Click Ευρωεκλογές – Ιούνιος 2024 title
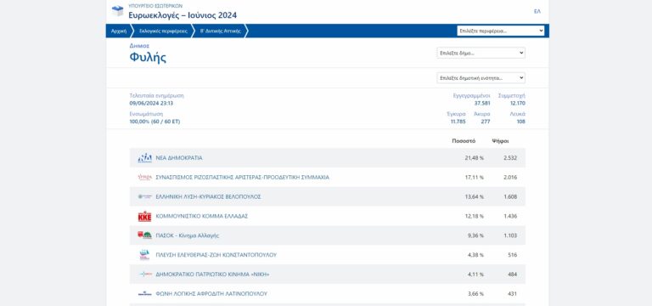 [x=183, y=15]
